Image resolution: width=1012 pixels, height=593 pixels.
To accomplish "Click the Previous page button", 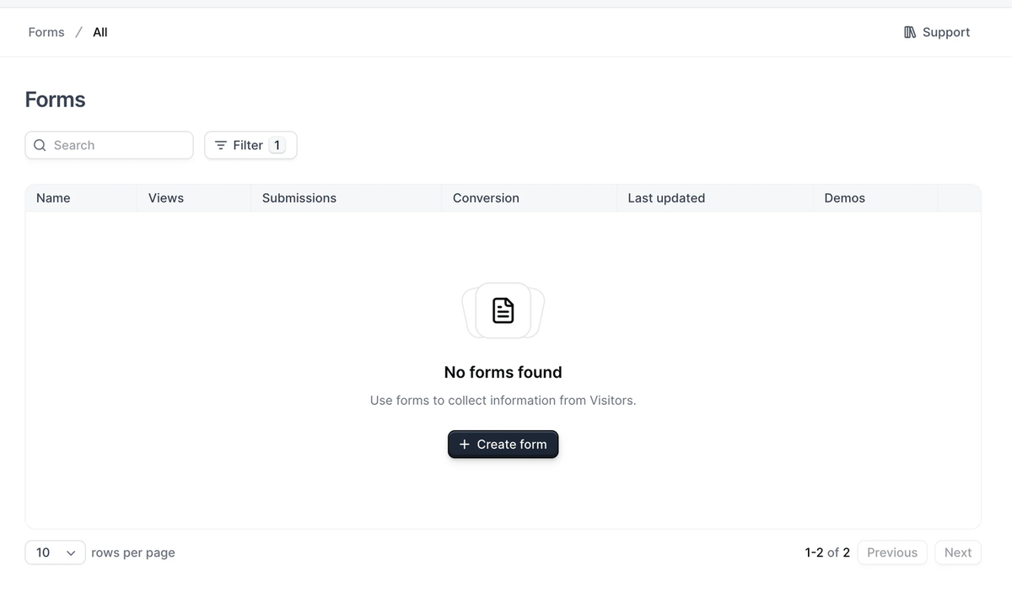I will click(892, 553).
